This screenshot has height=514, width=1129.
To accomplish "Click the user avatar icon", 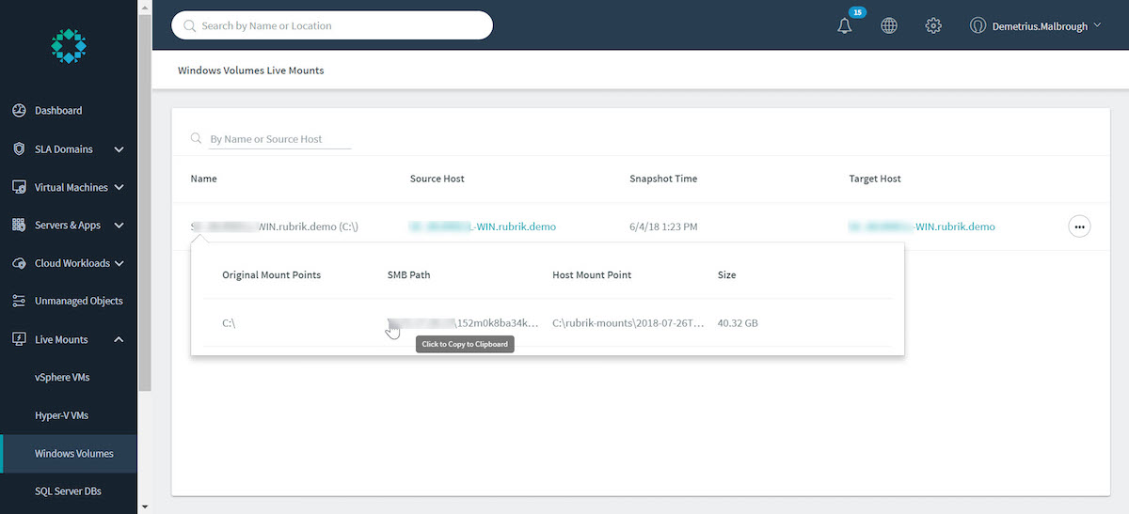I will click(x=978, y=26).
